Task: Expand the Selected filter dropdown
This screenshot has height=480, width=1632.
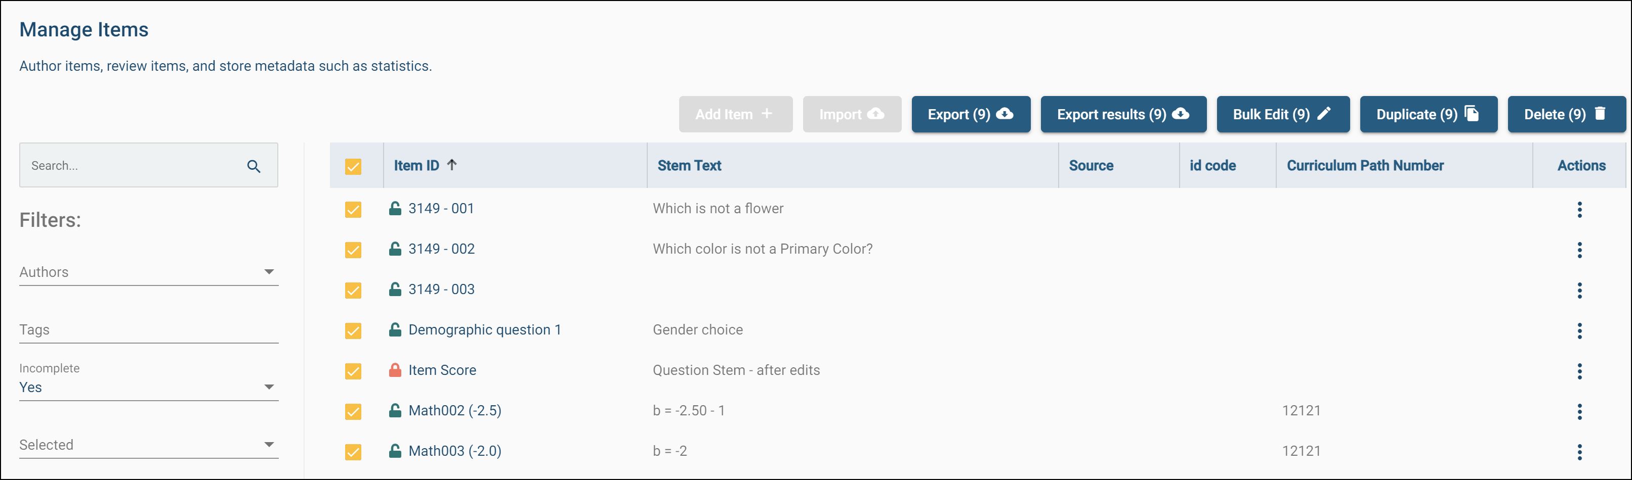Action: [149, 445]
